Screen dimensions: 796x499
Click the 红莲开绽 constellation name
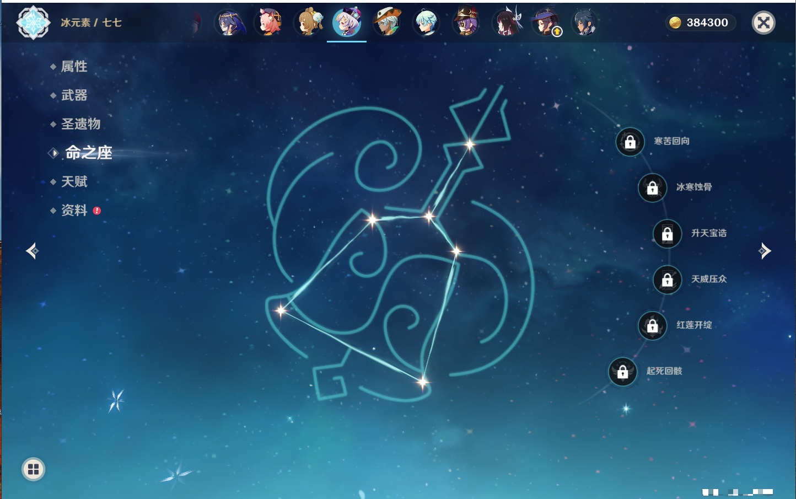694,325
